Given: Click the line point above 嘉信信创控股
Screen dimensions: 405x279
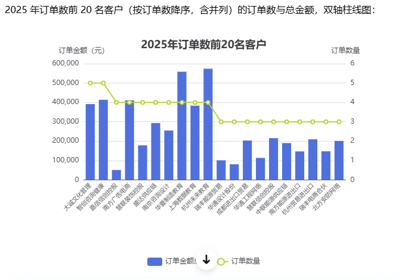Looking at the screenshot, I should [116, 102].
